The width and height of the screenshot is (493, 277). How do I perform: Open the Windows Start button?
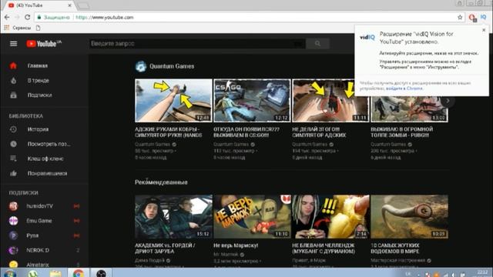(x=9, y=273)
